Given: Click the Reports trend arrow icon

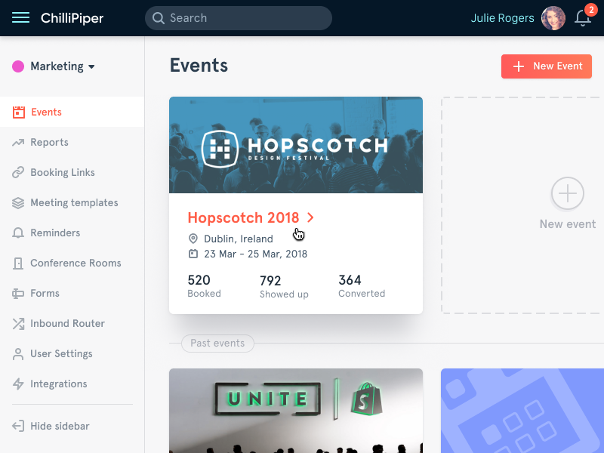Looking at the screenshot, I should click(x=18, y=143).
